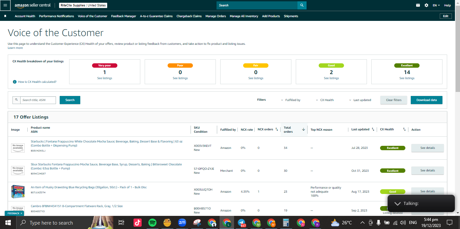Viewport: 460px width, 229px height.
Task: Show hidden system tray icons
Action: [363, 223]
